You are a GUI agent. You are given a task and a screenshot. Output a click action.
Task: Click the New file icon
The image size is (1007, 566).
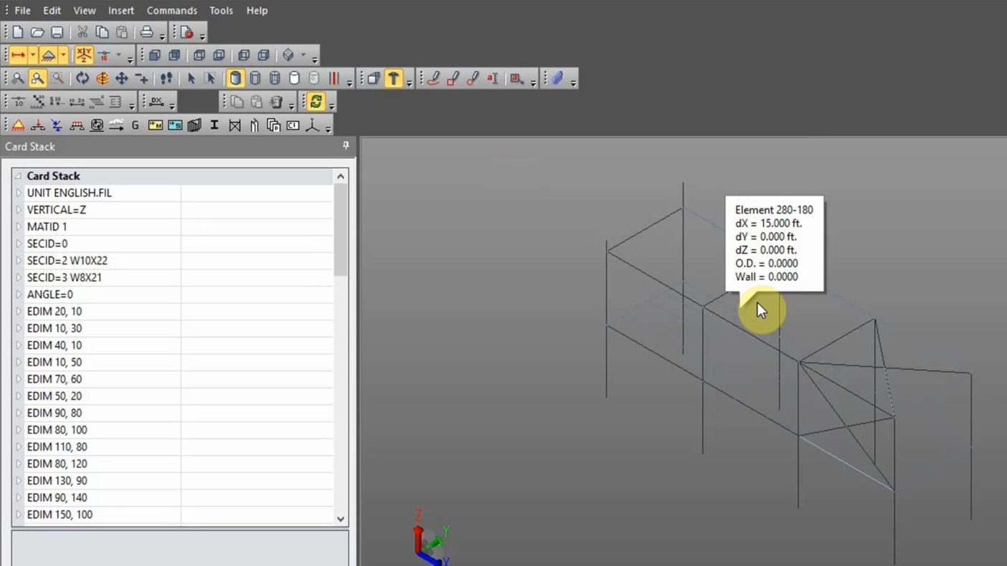[x=18, y=32]
